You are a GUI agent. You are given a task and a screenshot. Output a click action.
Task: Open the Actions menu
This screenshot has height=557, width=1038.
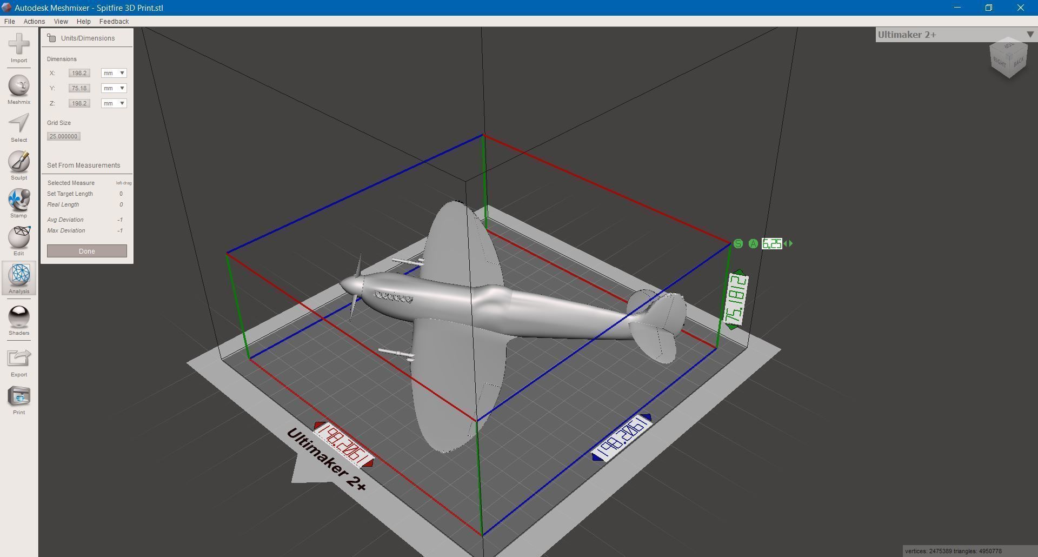click(34, 22)
